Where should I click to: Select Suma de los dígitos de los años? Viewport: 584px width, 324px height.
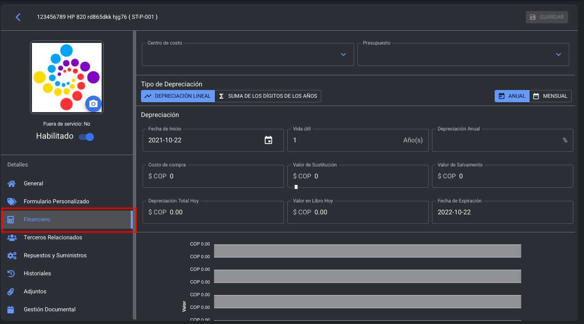[268, 96]
